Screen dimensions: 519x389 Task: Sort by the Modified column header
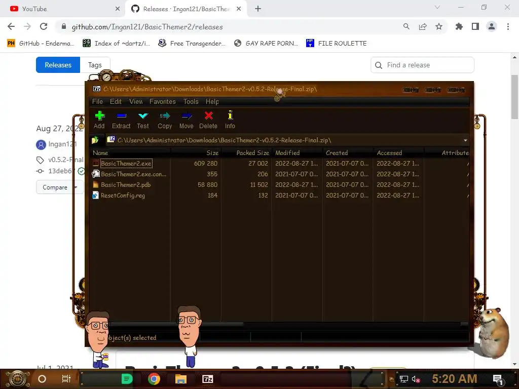(297, 153)
